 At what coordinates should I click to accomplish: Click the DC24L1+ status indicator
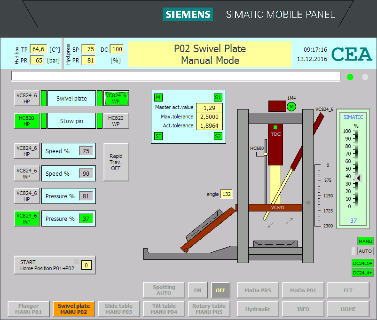coord(362,263)
